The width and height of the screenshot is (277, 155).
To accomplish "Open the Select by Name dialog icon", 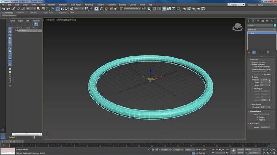I will (43, 9).
